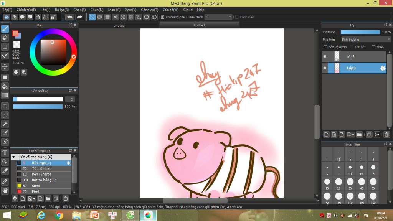Image resolution: width=393 pixels, height=221 pixels.
Task: Enable the parallel snap guide
Action: (x=100, y=17)
